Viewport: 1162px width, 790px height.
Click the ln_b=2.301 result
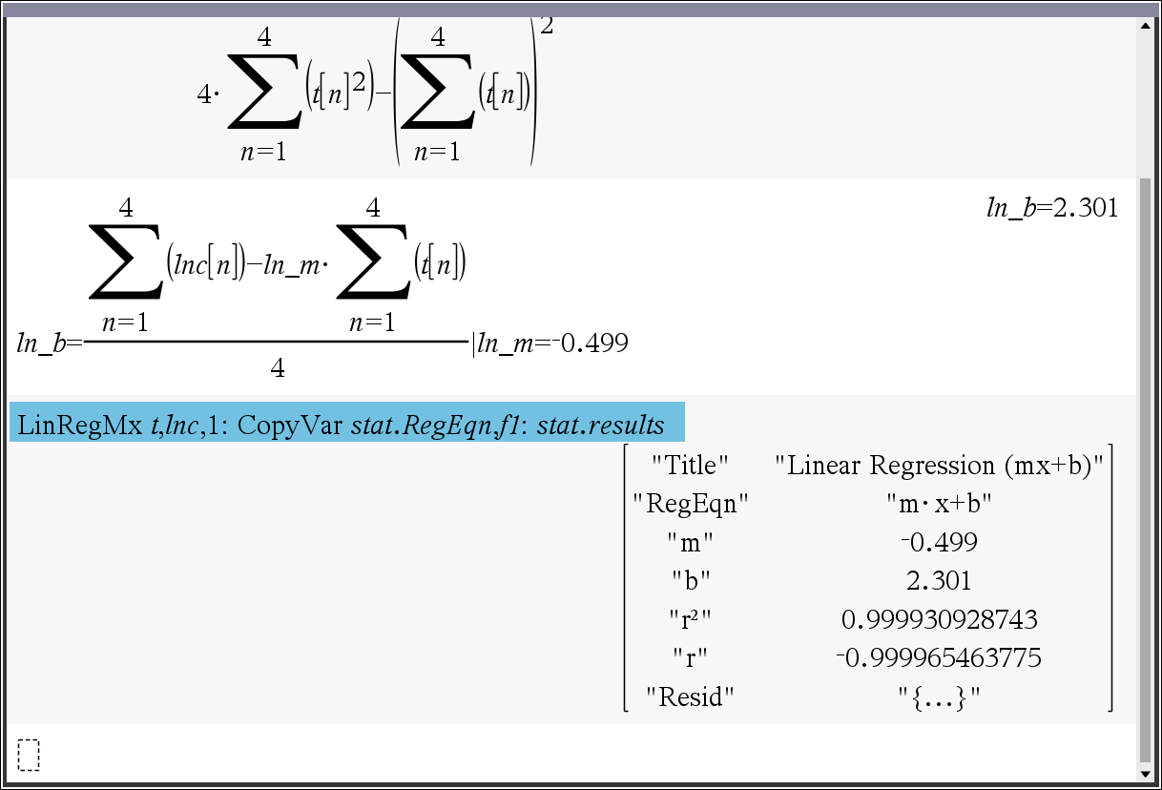tap(1051, 208)
